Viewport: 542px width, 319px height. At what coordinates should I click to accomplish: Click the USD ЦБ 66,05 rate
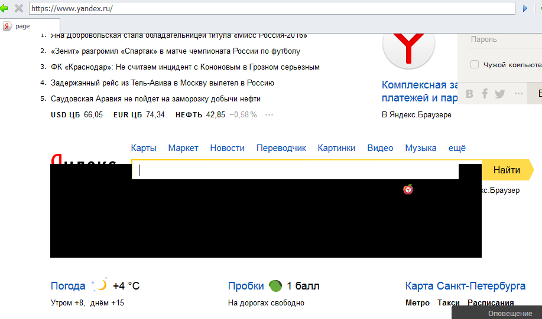[77, 114]
